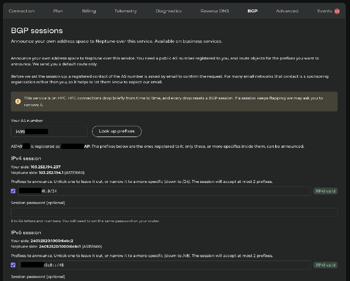Click the RPKI valid badge for IPv4 prefix
Viewport: 350px width, 281px height.
pyautogui.click(x=325, y=191)
